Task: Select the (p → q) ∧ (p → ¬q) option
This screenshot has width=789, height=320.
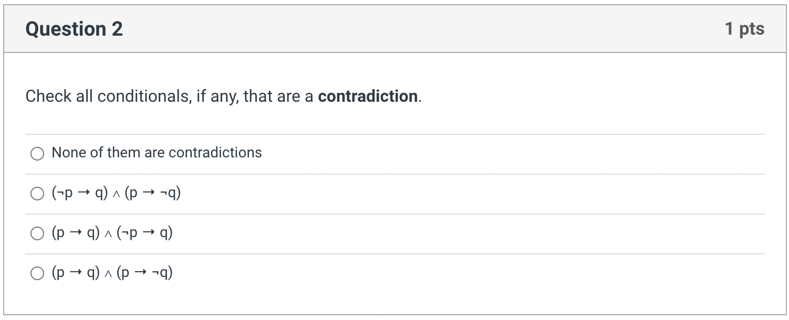Action: click(x=37, y=273)
